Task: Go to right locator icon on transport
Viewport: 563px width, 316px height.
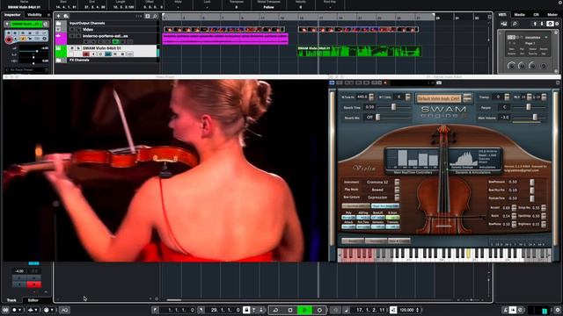Action: pos(201,310)
